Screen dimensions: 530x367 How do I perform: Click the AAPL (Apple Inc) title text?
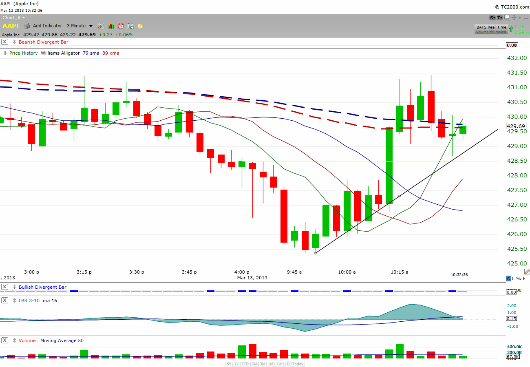[x=20, y=4]
